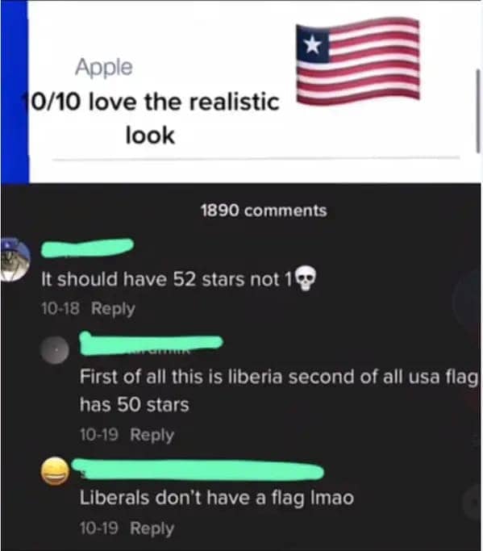Select the '10/10 love the realistic look' text
The width and height of the screenshot is (483, 551).
pos(150,119)
